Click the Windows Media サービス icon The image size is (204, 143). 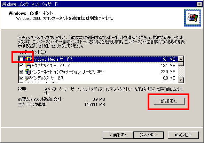click(28, 59)
